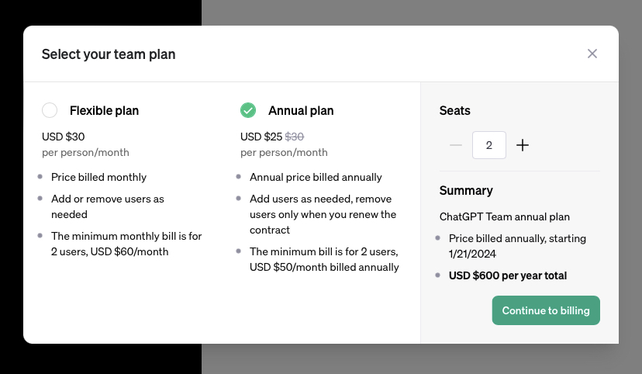The image size is (642, 374).
Task: Click the USD $30 flexible price
Action: [x=63, y=137]
